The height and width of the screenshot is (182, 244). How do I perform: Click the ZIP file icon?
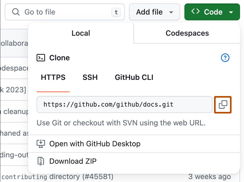click(41, 161)
